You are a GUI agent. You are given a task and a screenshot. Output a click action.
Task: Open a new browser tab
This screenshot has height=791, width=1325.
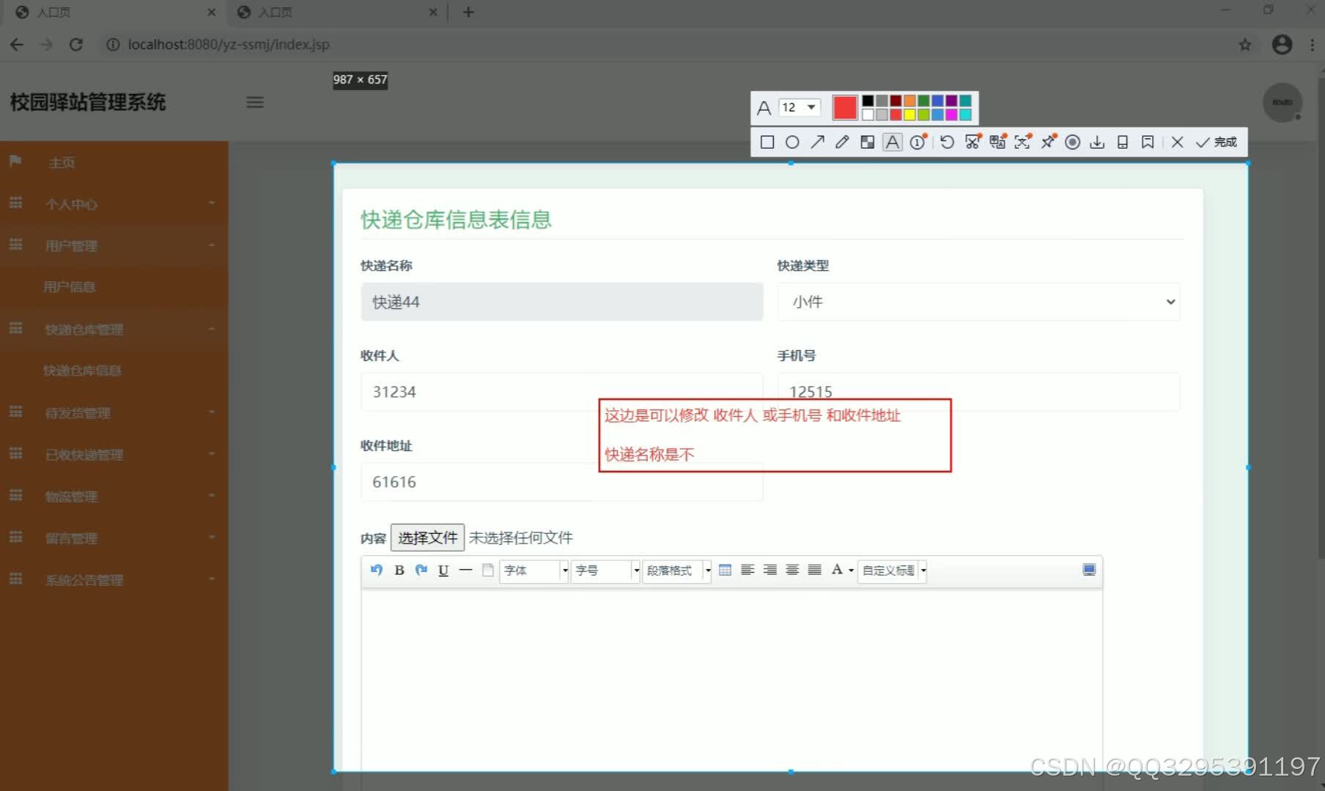pyautogui.click(x=468, y=12)
